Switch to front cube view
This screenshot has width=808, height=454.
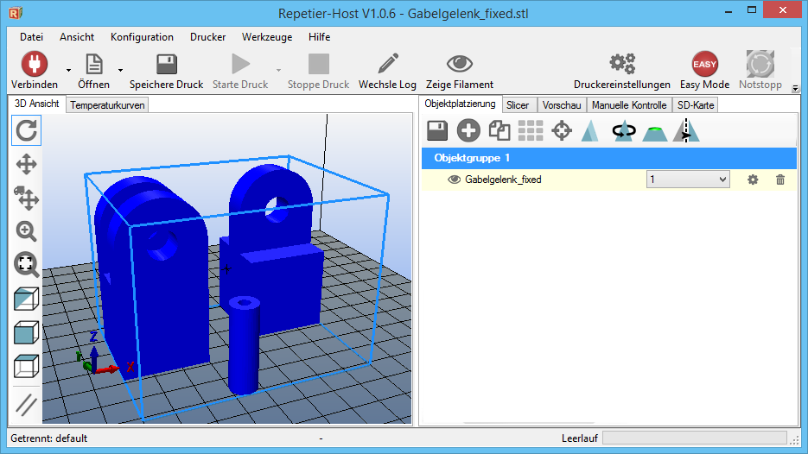(x=26, y=332)
